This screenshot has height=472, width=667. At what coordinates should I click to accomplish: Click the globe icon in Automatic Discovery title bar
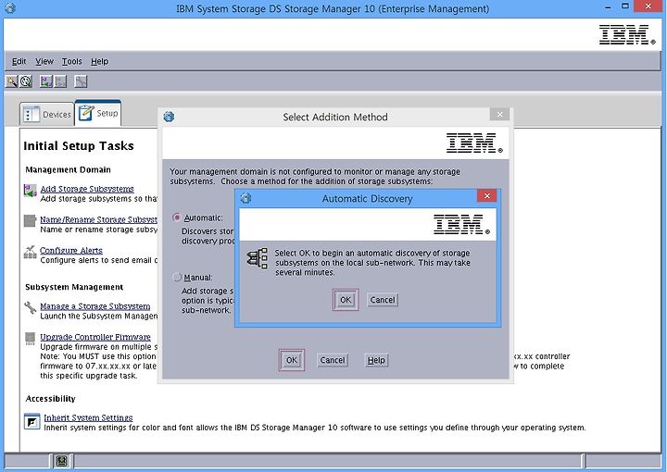[245, 198]
